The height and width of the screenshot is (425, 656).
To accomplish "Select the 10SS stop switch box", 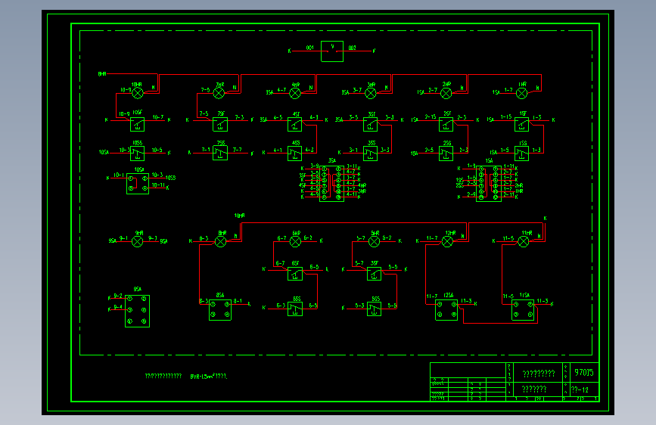I will [137, 154].
